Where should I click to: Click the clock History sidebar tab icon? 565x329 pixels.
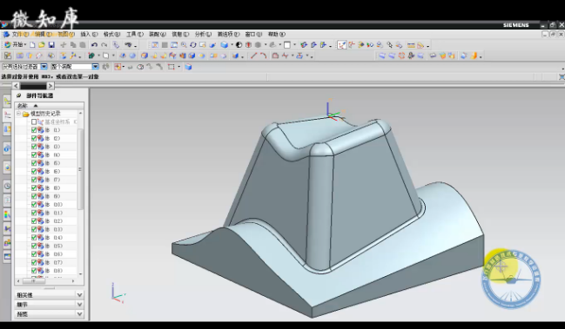point(7,186)
